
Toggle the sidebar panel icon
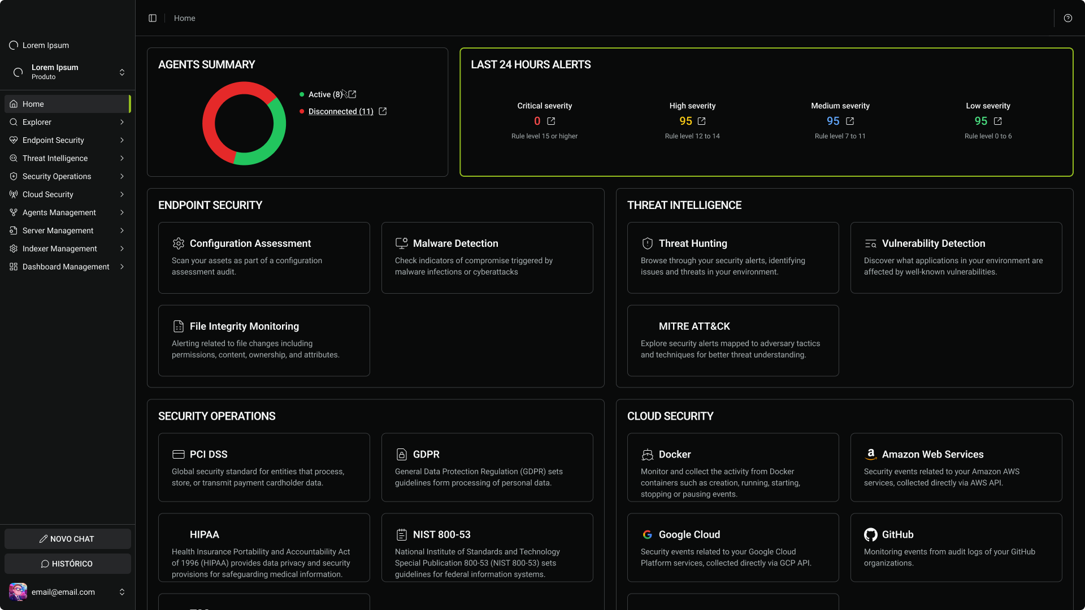coord(153,18)
